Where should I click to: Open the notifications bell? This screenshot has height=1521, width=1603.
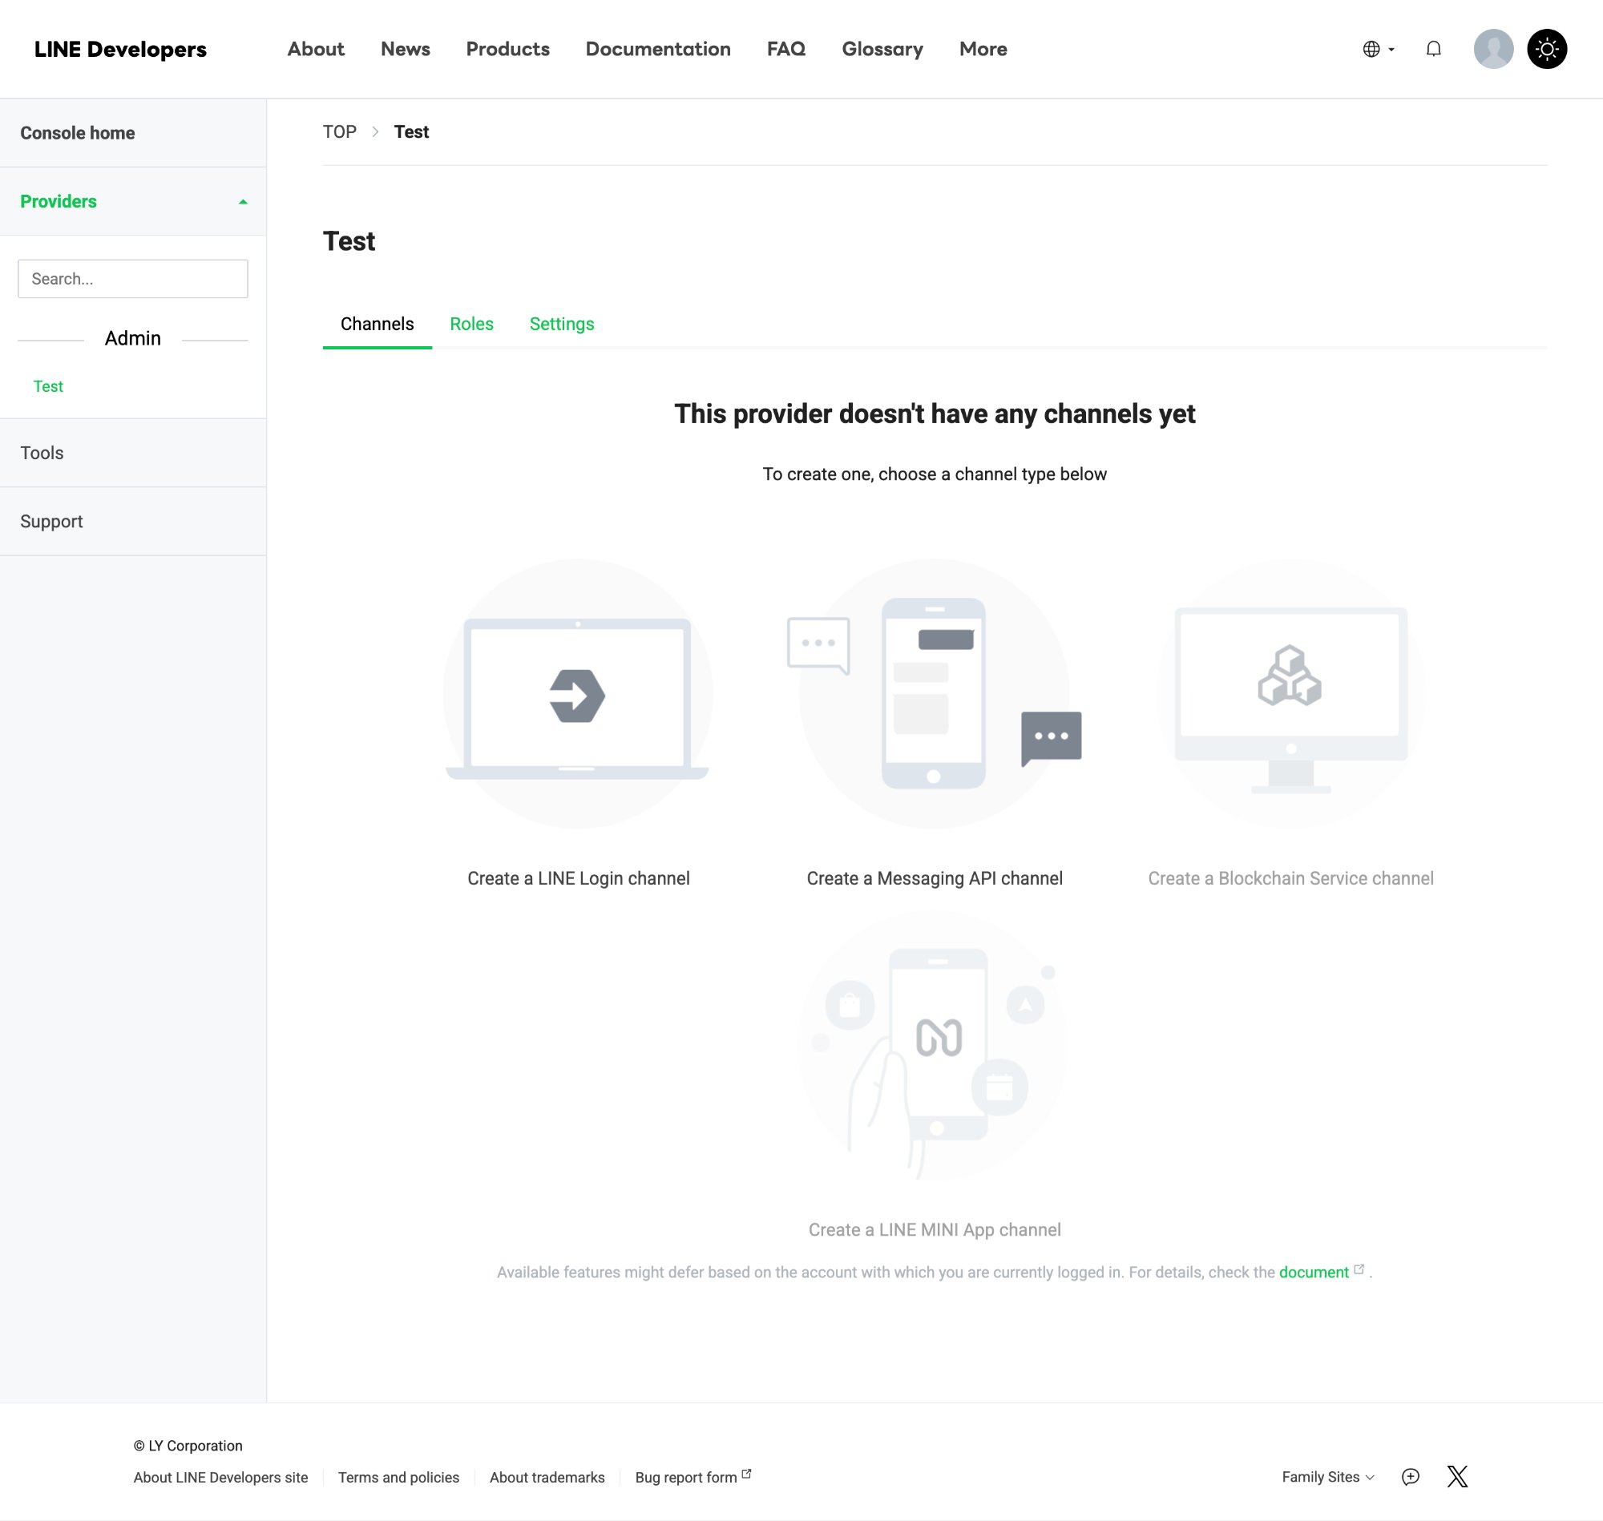pos(1433,50)
